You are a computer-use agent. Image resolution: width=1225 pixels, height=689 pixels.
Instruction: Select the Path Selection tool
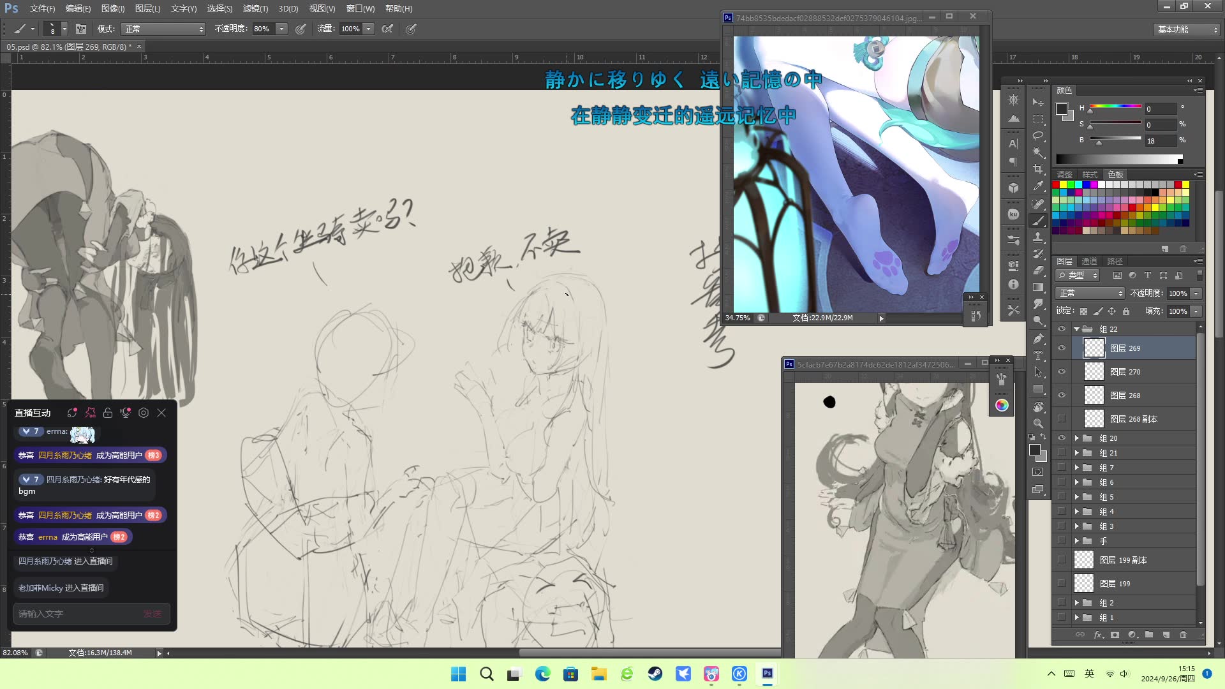pyautogui.click(x=1038, y=372)
